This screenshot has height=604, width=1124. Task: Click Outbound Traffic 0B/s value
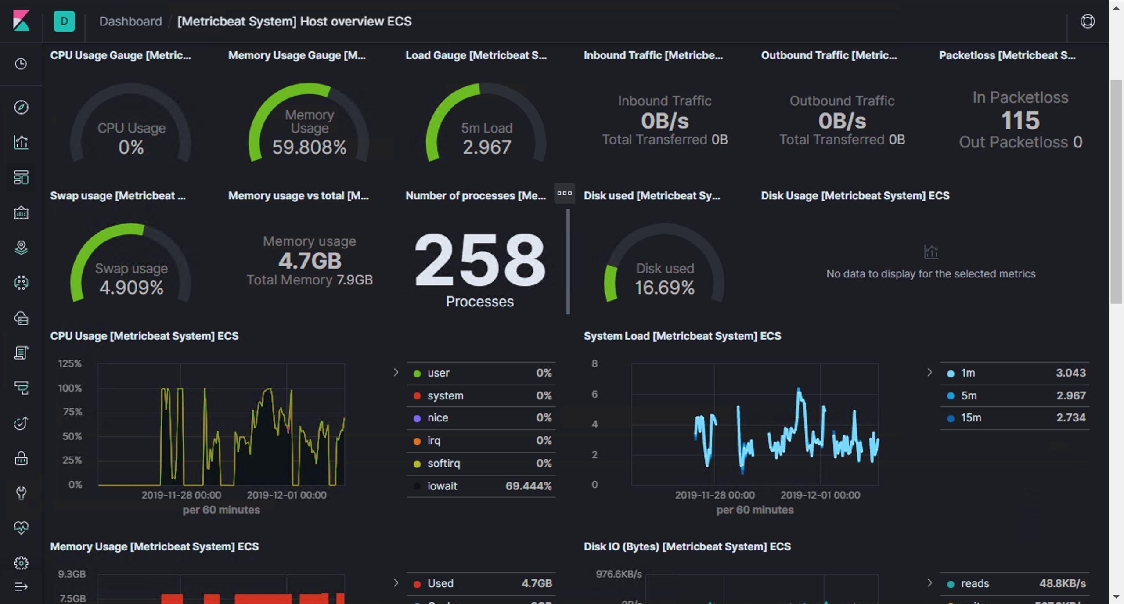pyautogui.click(x=842, y=121)
